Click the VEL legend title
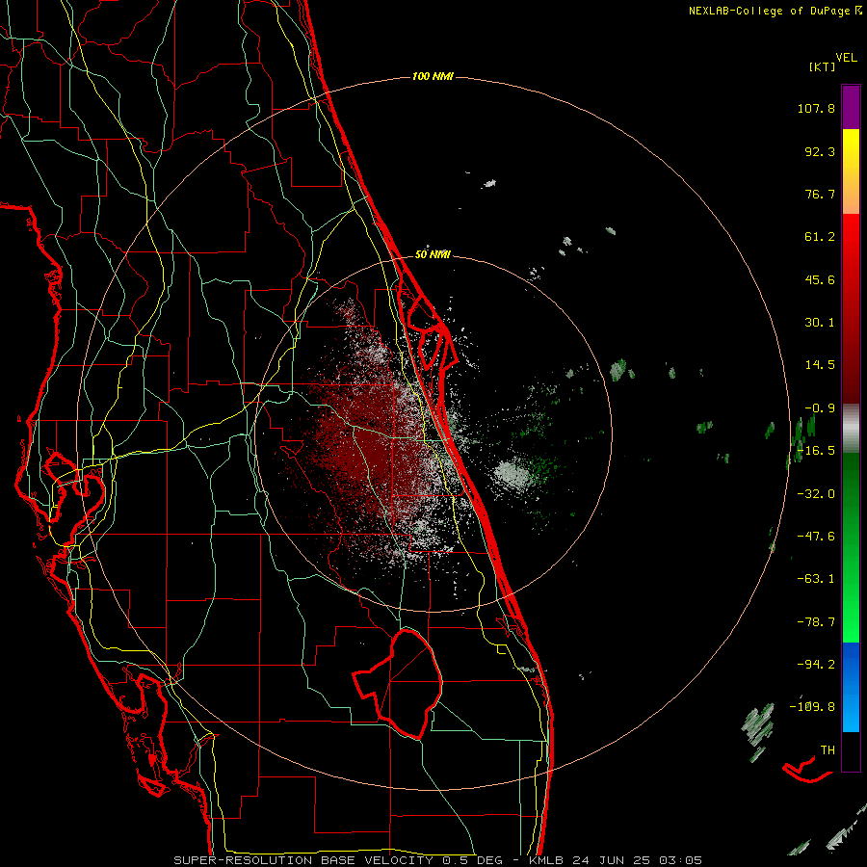The image size is (867, 867). [846, 58]
